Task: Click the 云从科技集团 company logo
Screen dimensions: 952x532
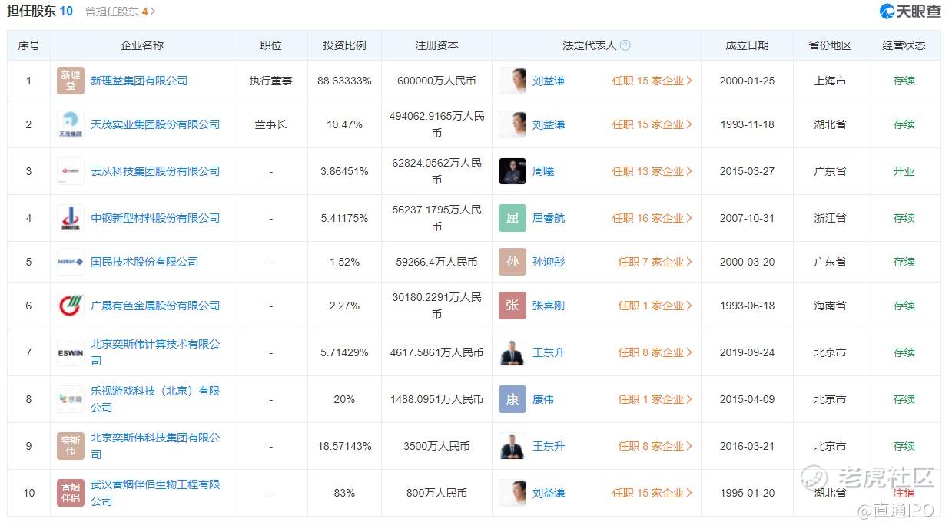Action: click(x=71, y=171)
